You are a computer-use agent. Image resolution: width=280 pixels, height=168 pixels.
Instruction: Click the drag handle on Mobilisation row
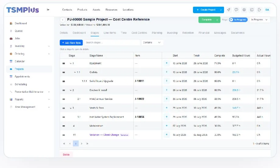[x=64, y=126]
